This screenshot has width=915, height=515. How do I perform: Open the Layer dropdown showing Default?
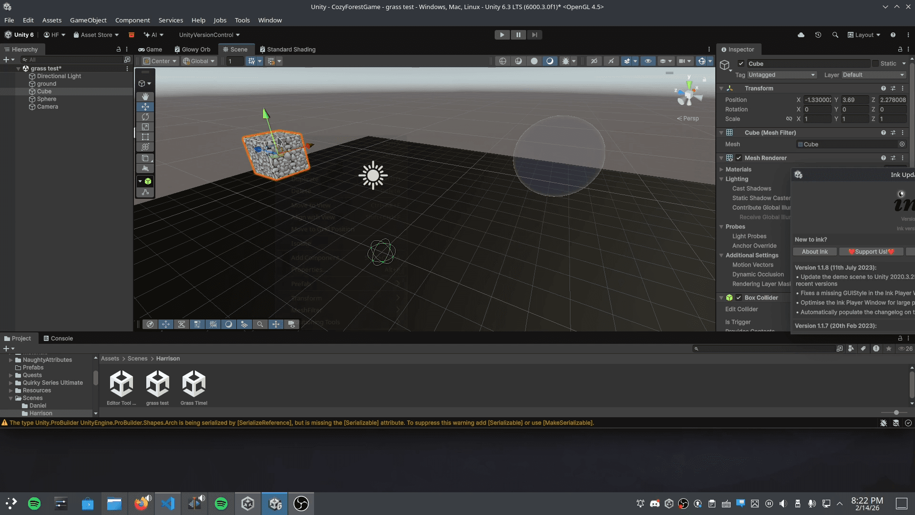pos(873,75)
